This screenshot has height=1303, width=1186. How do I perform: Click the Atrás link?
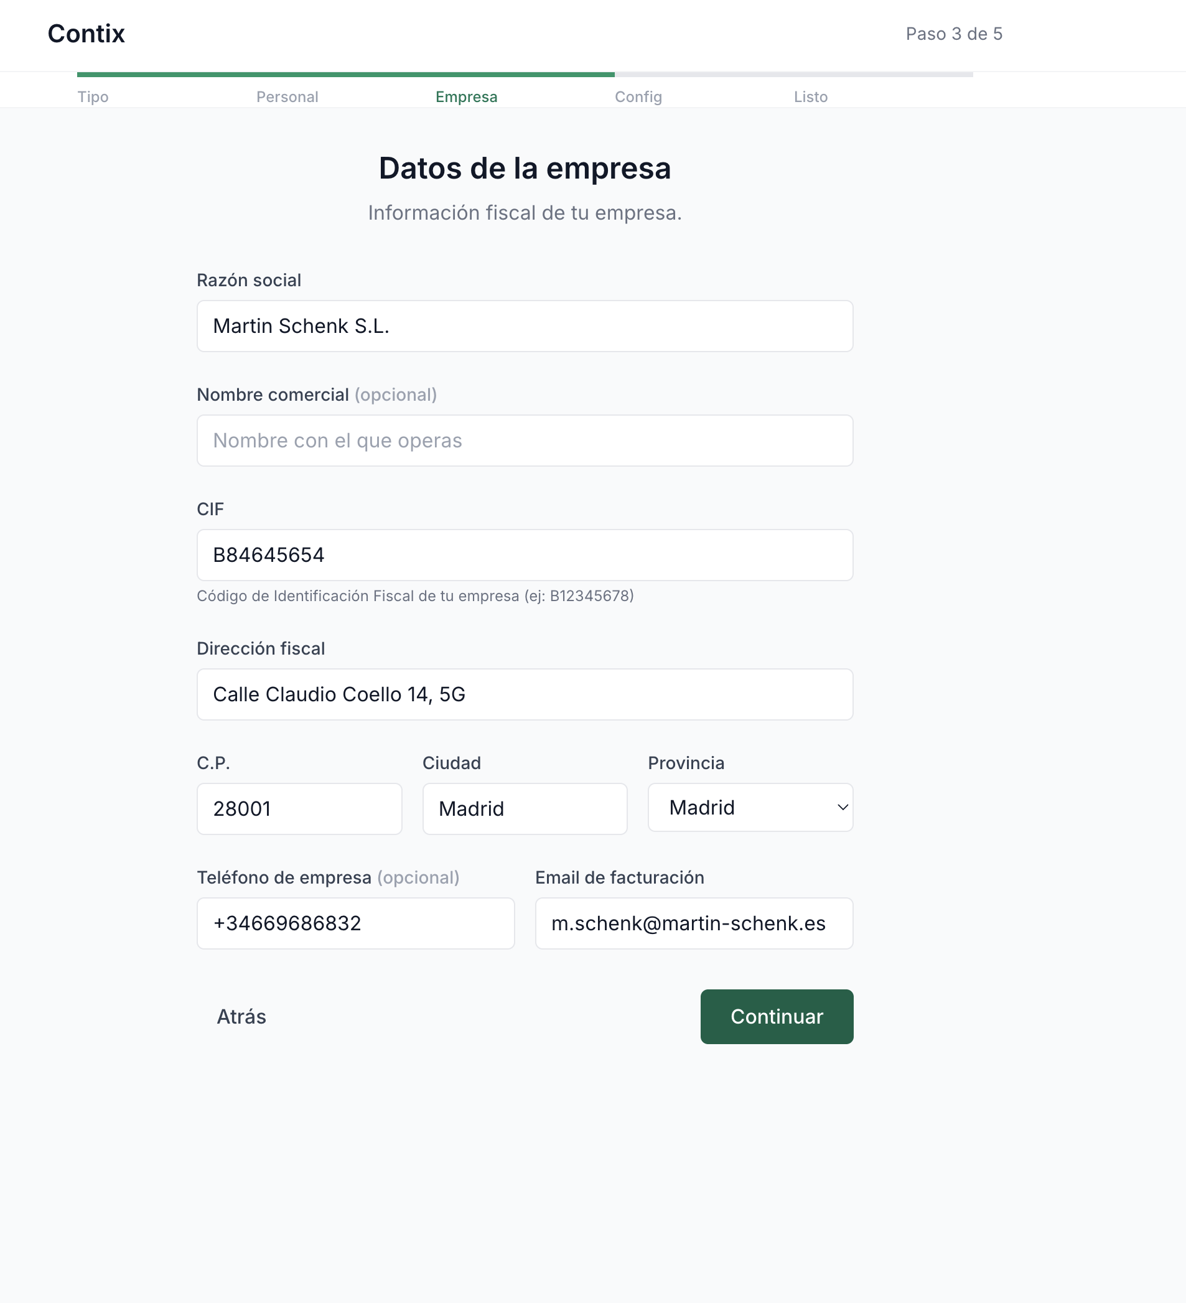tap(240, 1017)
